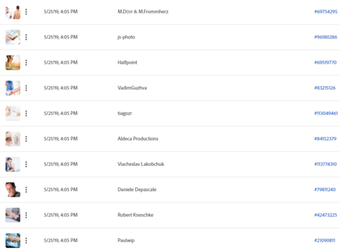Viewport: 339px width, 252px height.
Task: Open the three-dot menu for Daniele Depascale row
Action: coord(26,190)
